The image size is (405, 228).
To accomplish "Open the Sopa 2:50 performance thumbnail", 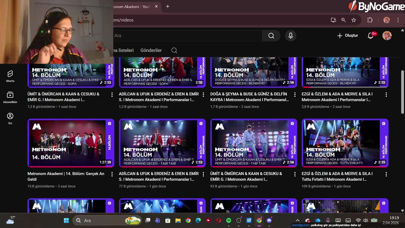I will click(162, 72).
